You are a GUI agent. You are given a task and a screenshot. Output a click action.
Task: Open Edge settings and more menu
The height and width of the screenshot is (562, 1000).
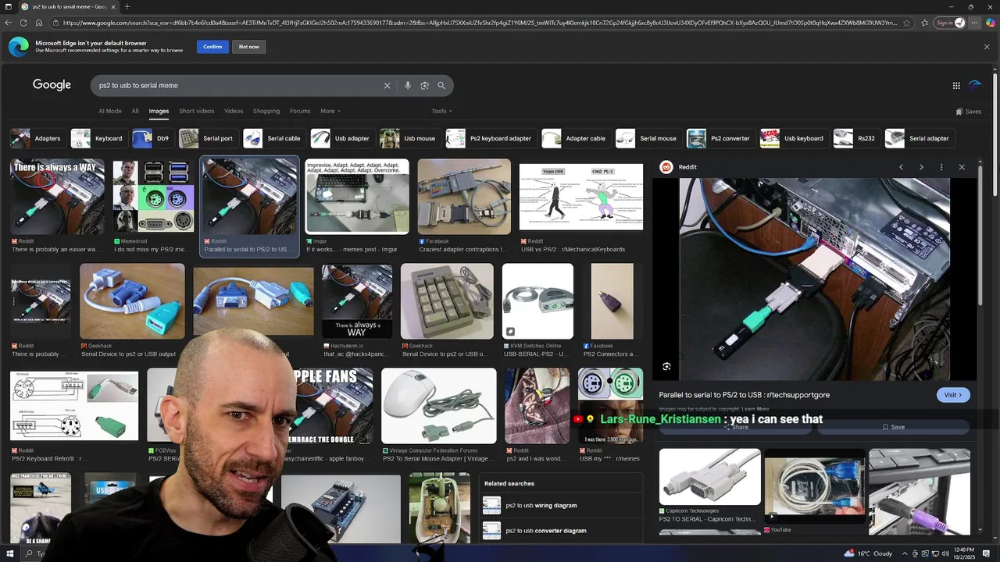click(974, 23)
